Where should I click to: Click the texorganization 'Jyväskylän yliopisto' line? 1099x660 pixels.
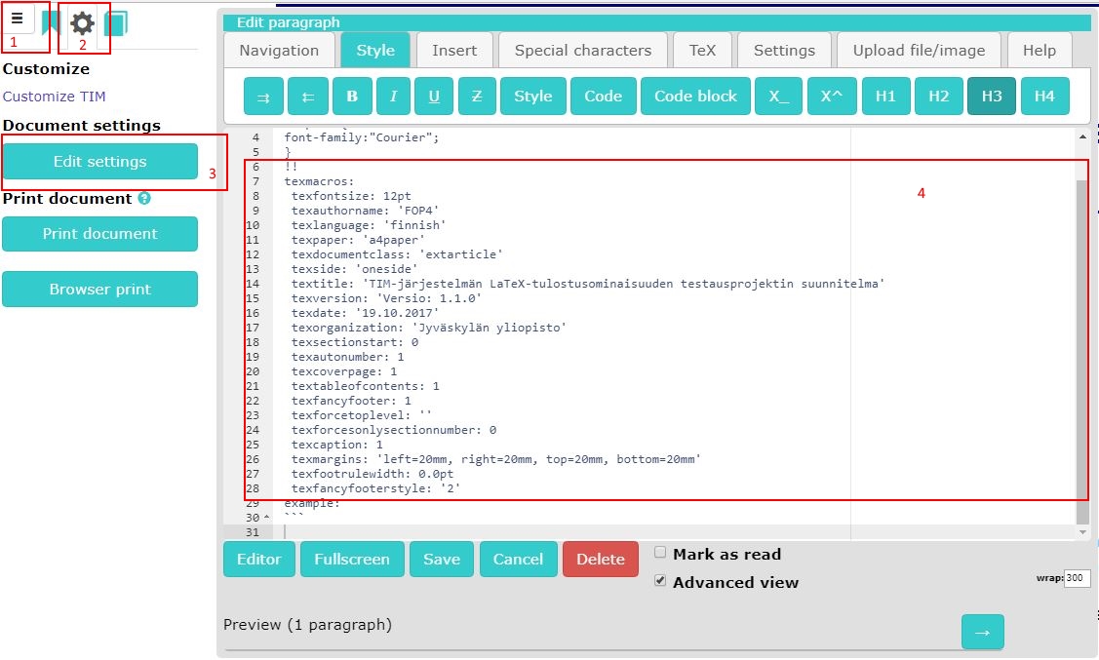pos(428,328)
